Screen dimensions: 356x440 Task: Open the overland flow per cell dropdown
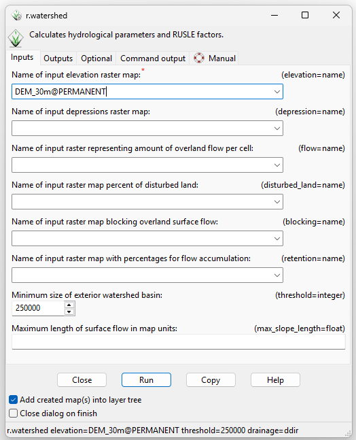point(277,165)
